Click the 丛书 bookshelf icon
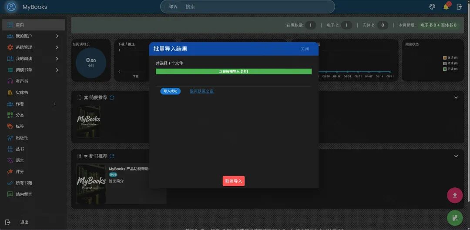Screen dimensions: 470x230 (x=10, y=149)
